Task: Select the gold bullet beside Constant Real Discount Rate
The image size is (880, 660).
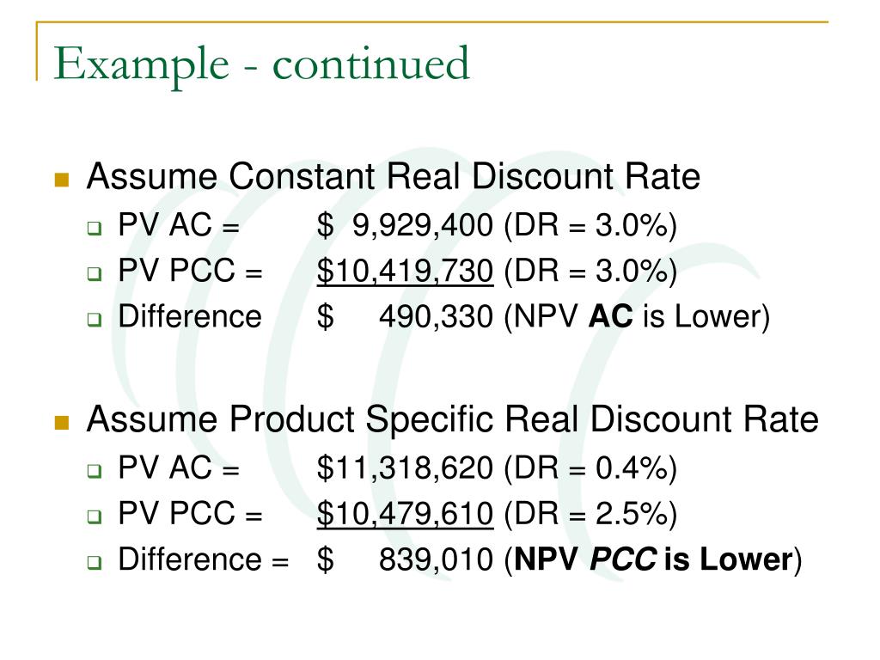Action: click(x=62, y=180)
